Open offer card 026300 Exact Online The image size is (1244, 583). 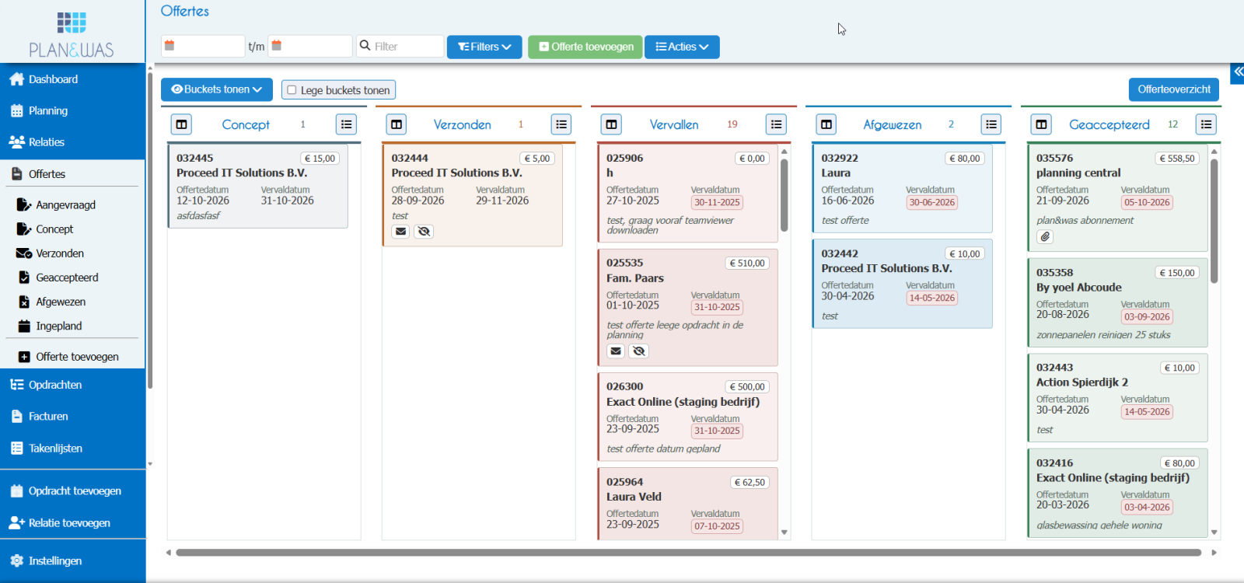(687, 417)
